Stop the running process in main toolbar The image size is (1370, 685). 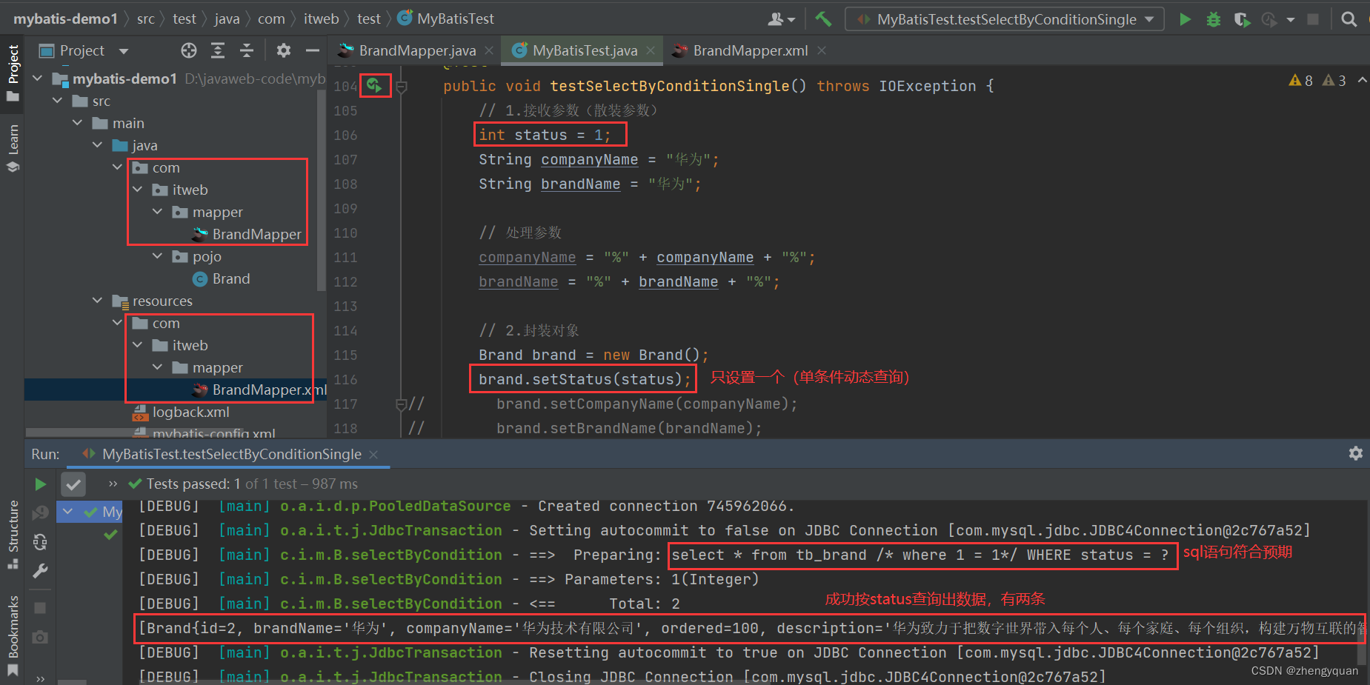pos(1313,19)
